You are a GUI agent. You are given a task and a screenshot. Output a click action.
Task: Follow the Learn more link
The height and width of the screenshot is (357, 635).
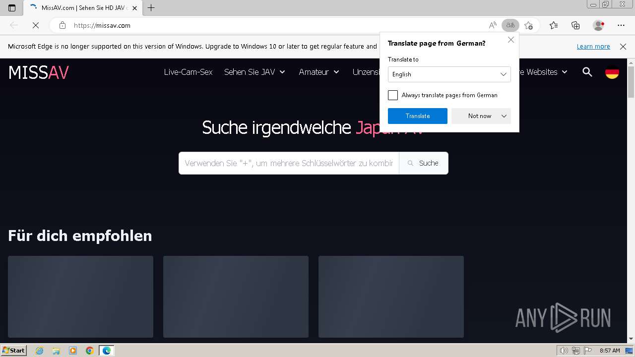tap(593, 47)
